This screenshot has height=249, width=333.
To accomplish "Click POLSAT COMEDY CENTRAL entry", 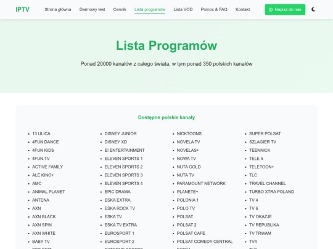I will (205, 242).
